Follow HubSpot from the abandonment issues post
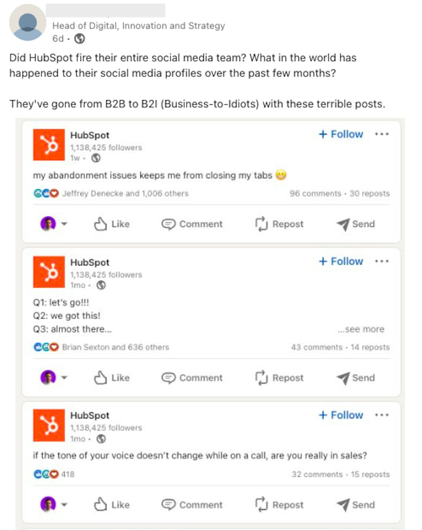This screenshot has width=422, height=530. (x=341, y=134)
